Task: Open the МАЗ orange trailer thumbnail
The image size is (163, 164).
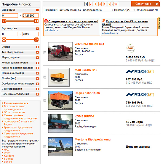Action: (x=59, y=77)
